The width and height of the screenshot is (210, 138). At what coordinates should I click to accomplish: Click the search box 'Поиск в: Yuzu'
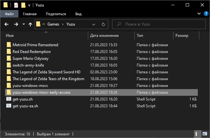coord(159,24)
